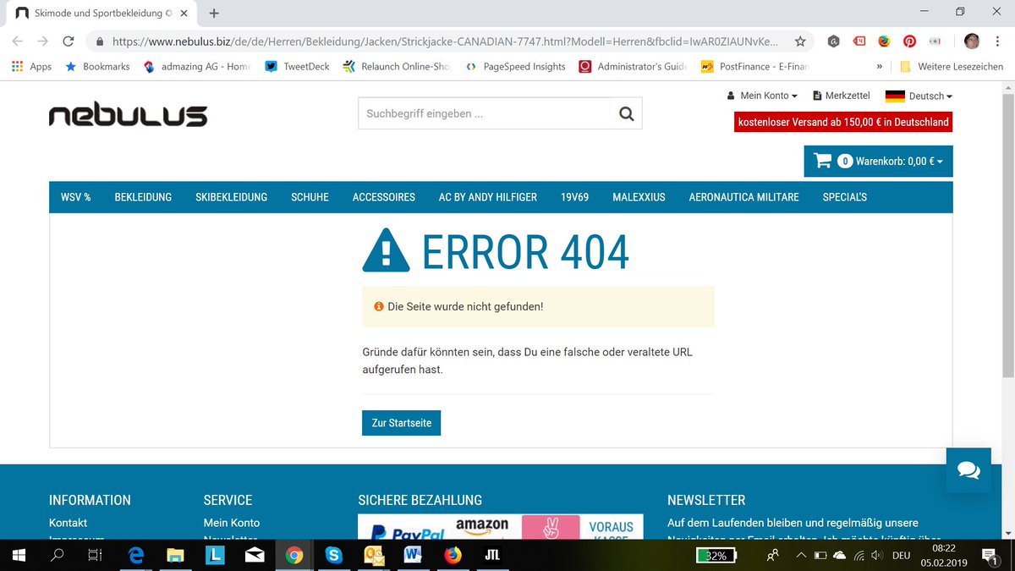Open the Windows notification center
This screenshot has width=1015, height=571.
point(988,555)
